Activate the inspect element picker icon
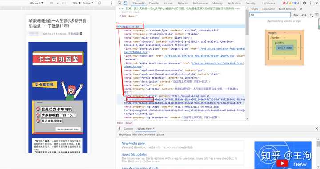The image size is (320, 169). tap(120, 3)
